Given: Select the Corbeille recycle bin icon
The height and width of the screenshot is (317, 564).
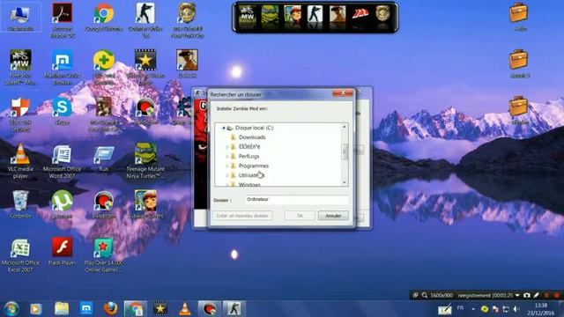Looking at the screenshot, I should coord(20,204).
